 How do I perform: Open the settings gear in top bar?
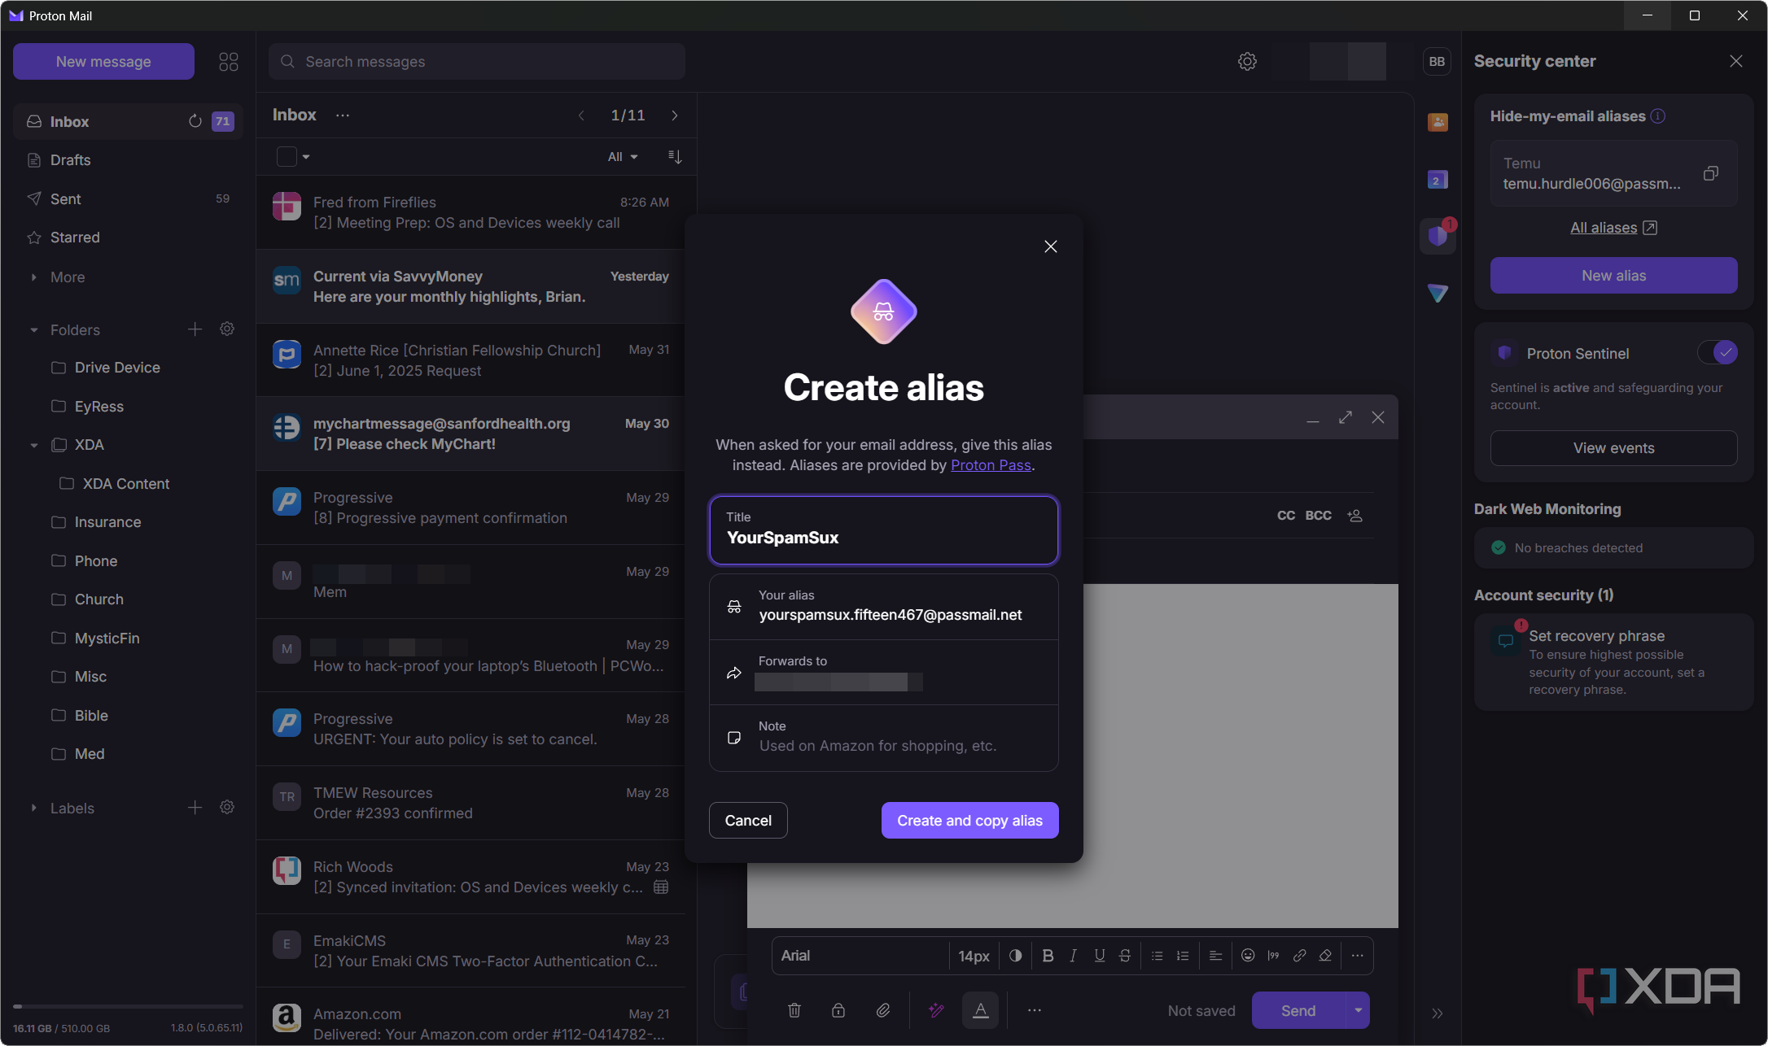[x=1247, y=62]
